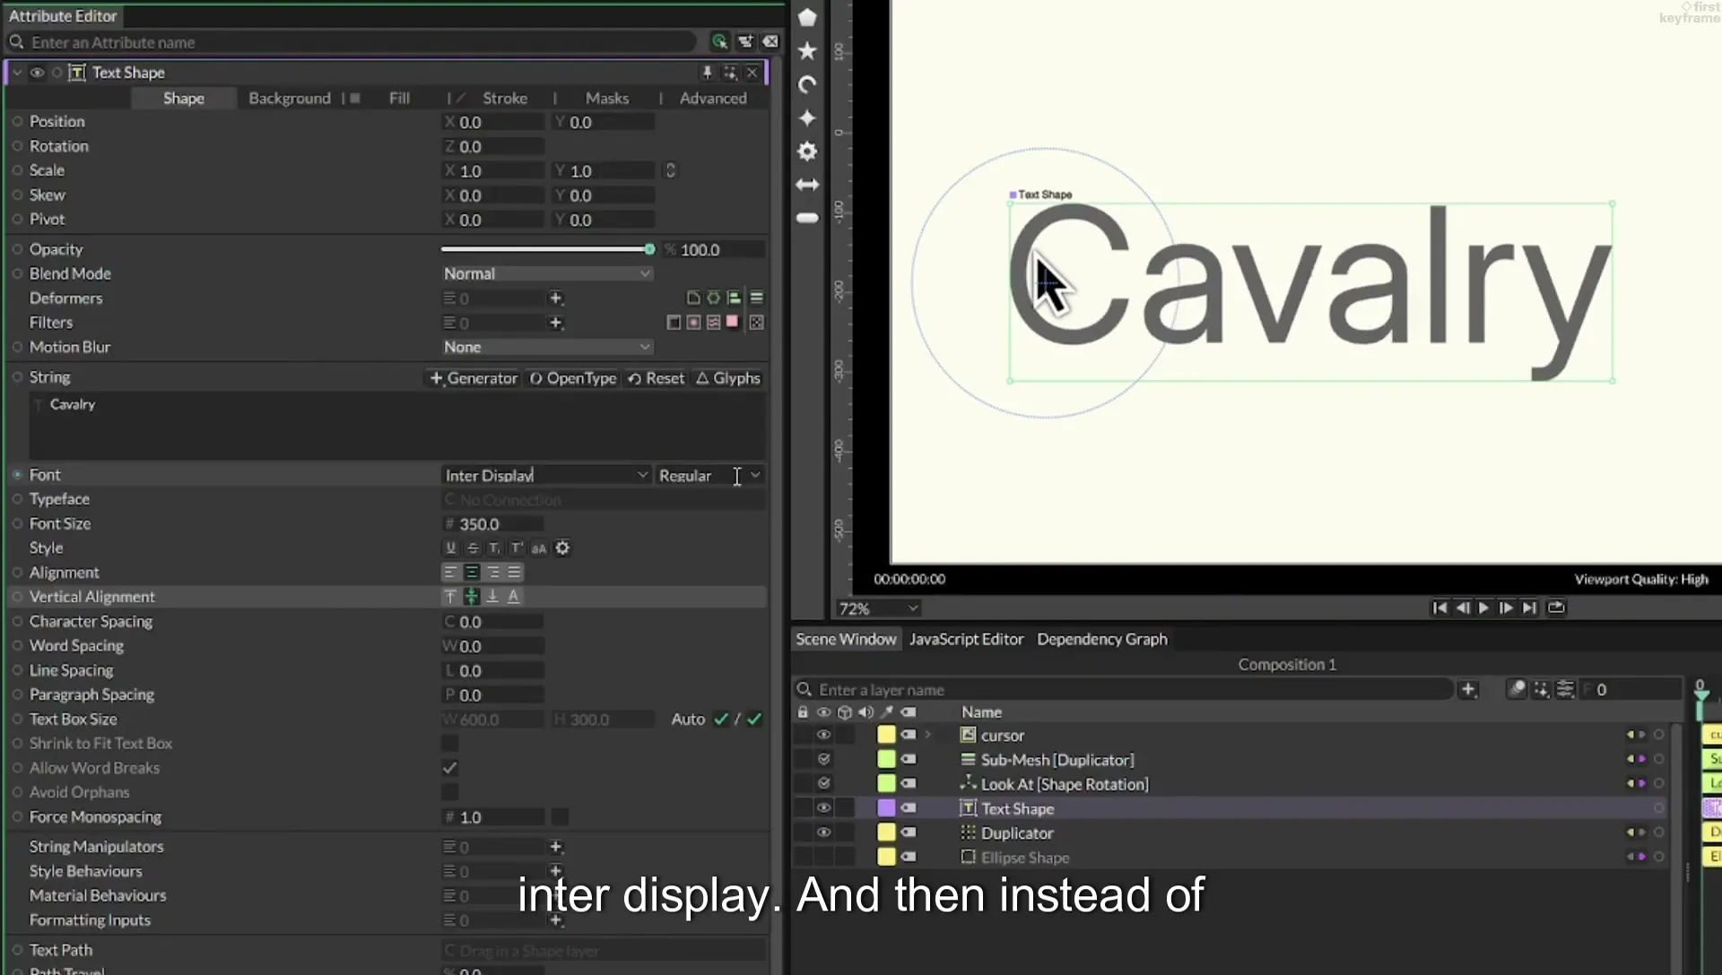Expand the cursor layer children

[x=928, y=735]
